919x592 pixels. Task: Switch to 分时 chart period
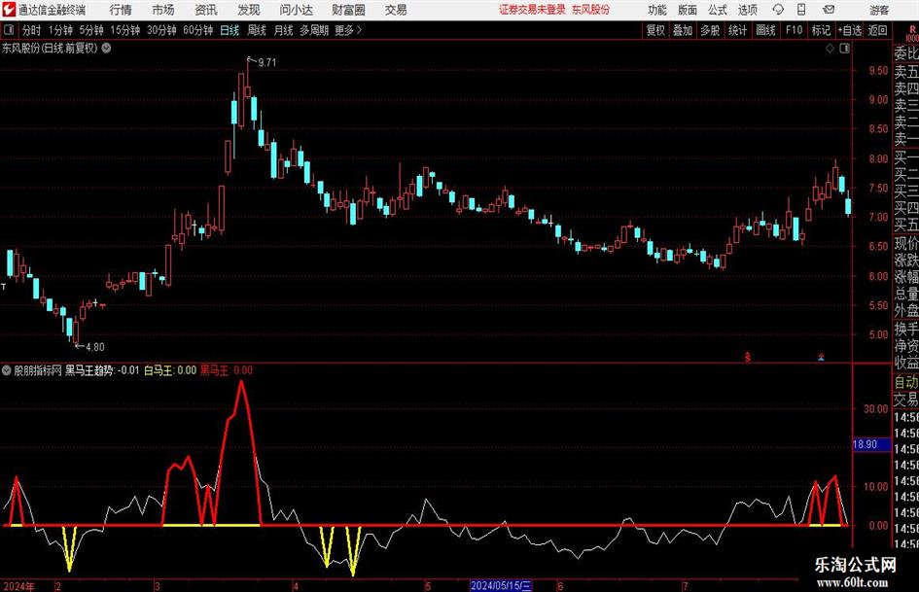pyautogui.click(x=31, y=30)
